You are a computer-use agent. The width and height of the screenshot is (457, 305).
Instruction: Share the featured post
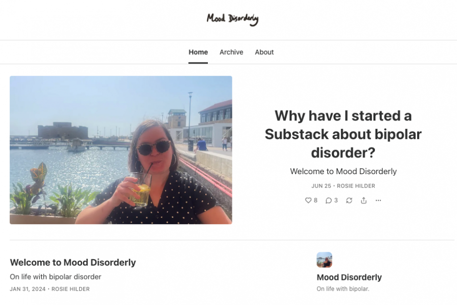tap(364, 200)
